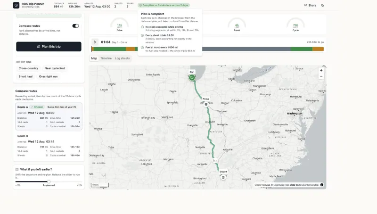Viewport: 377px width, 214px height.
Task: Try the Near cycle limit preset
Action: pyautogui.click(x=55, y=68)
